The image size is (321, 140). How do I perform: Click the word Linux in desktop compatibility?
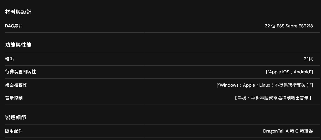click(265, 85)
